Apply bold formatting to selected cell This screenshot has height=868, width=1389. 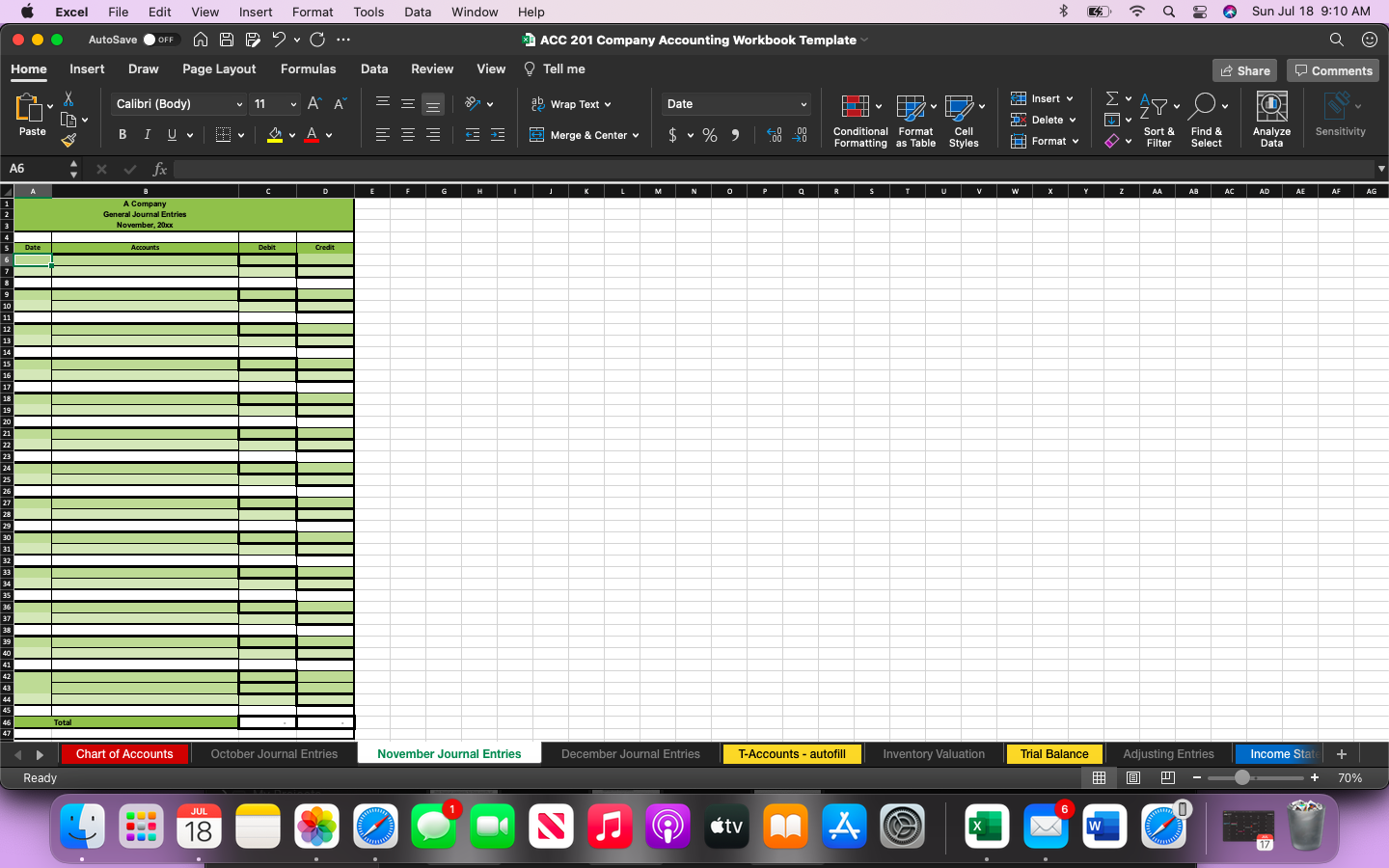click(x=122, y=134)
